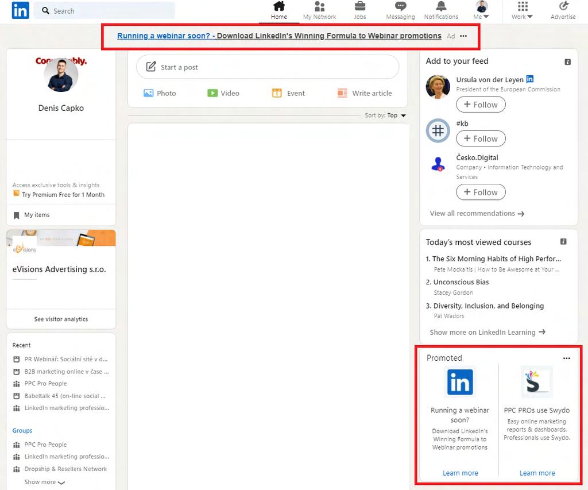This screenshot has height=490, width=588.
Task: Open the top ad banner options menu
Action: (463, 36)
